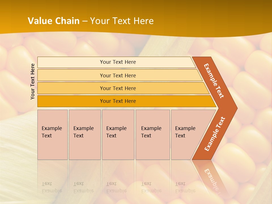Select the fifth 'Example Text' box
This screenshot has height=204, width=272.
click(186, 135)
